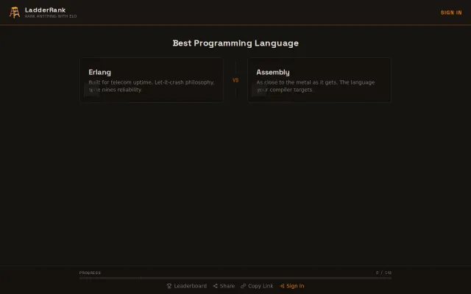Click the 0 / 148 progress counter
Screen dimensions: 471x294
(x=383, y=273)
